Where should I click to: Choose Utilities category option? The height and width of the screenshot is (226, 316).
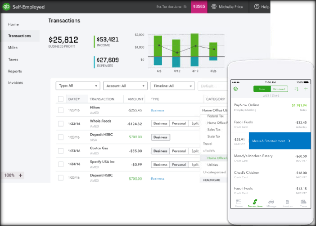coord(212,165)
